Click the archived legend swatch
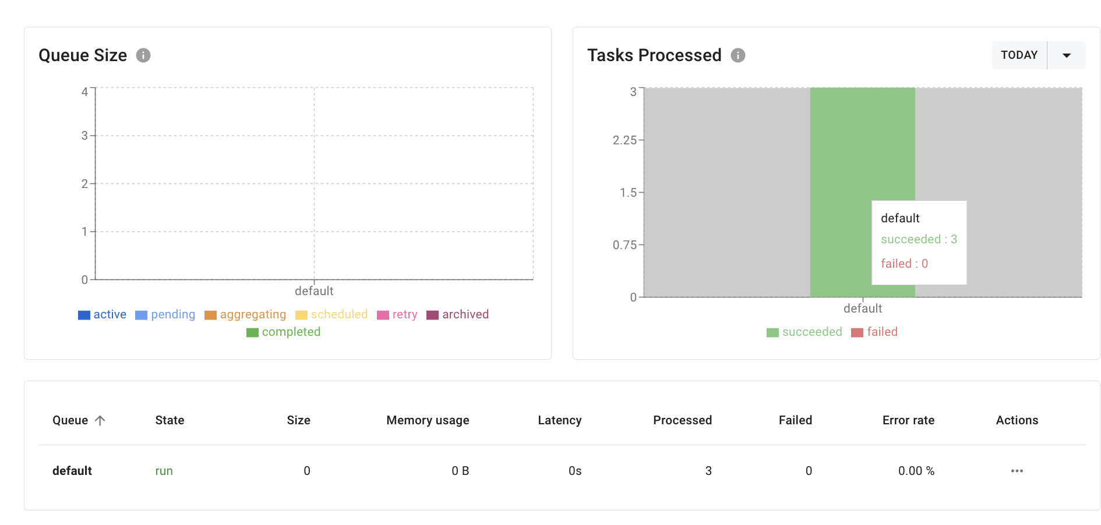This screenshot has width=1101, height=525. coord(432,315)
